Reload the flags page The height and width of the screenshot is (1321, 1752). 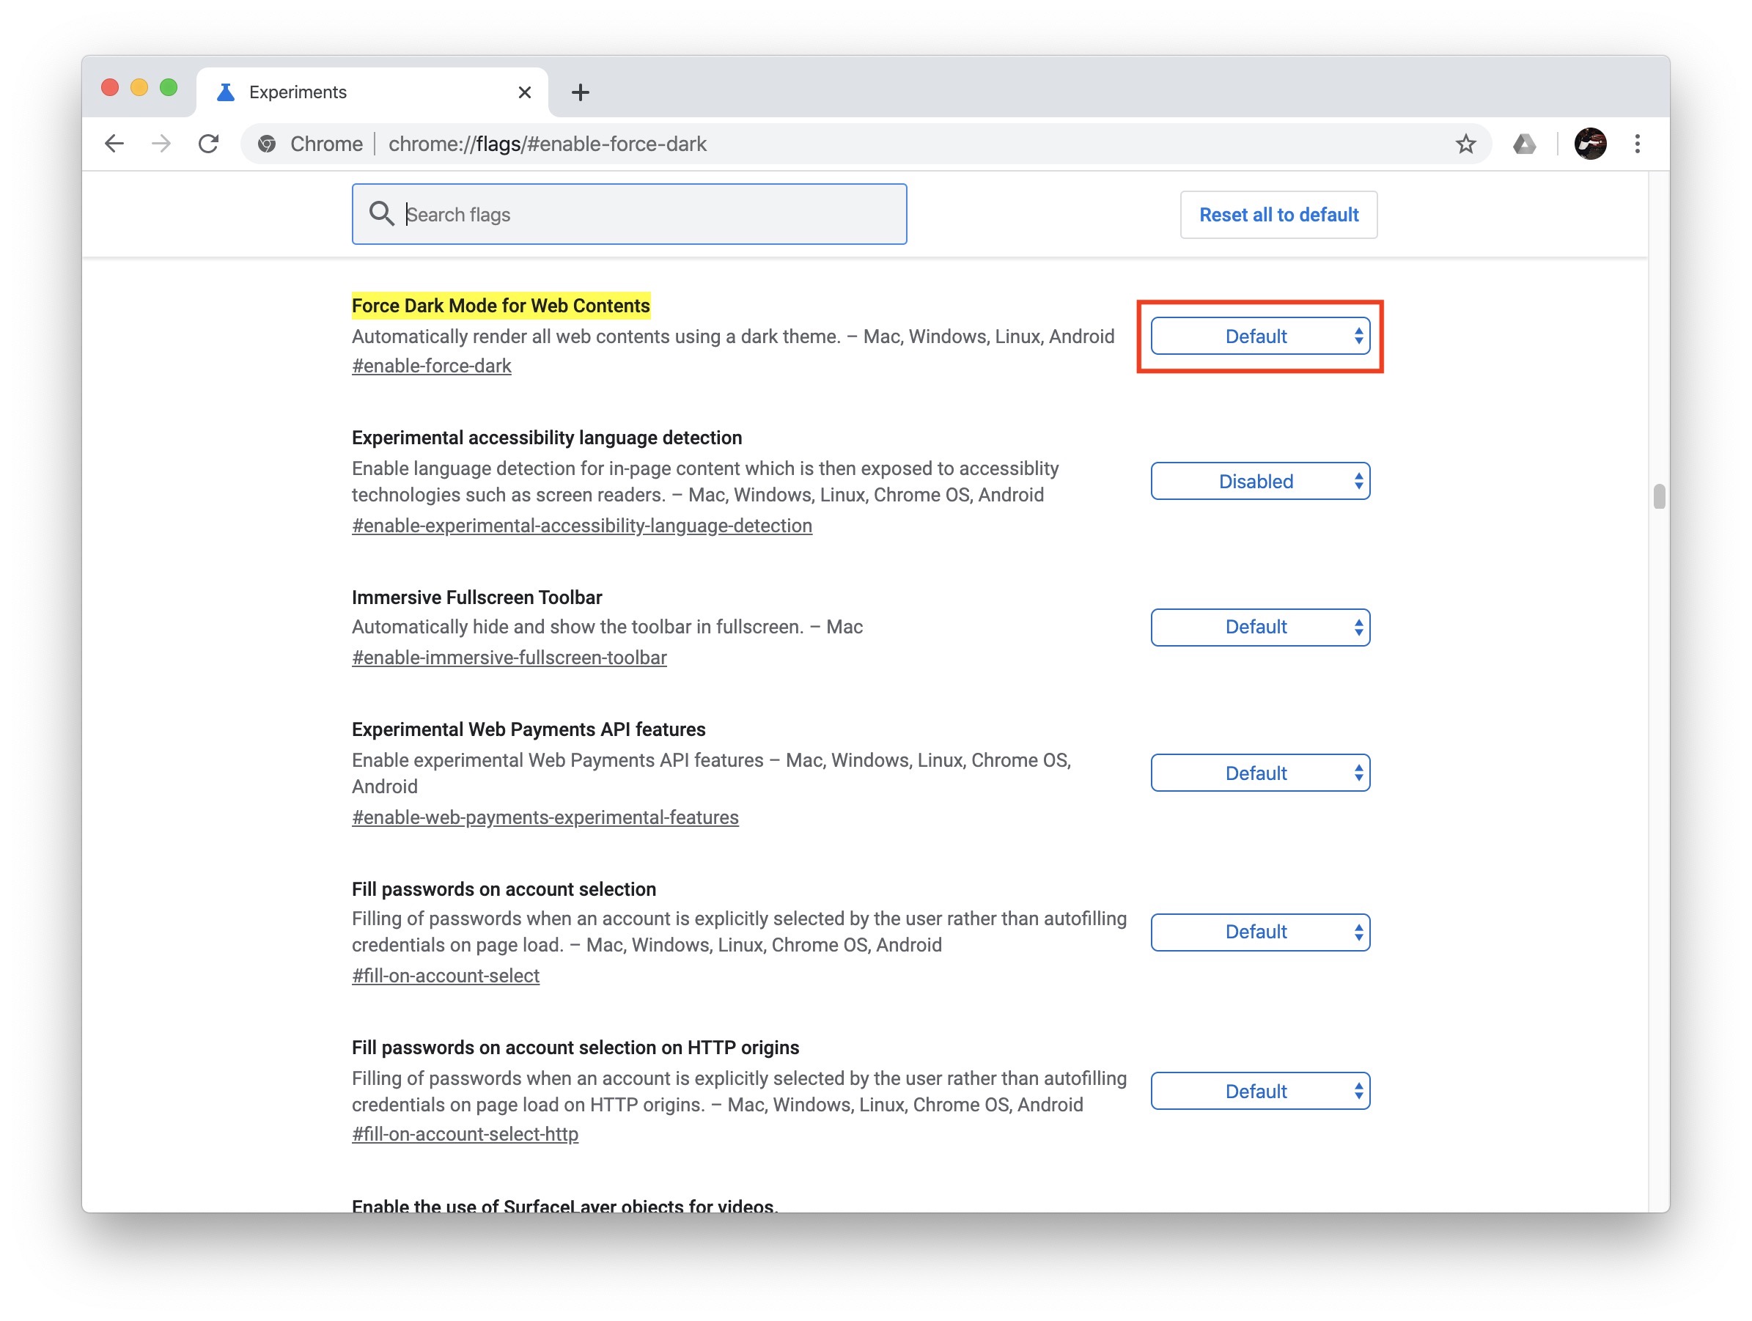point(208,144)
